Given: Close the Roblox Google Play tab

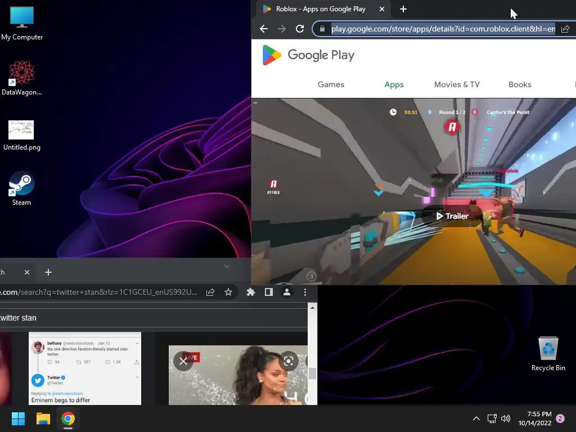Looking at the screenshot, I should click(382, 9).
